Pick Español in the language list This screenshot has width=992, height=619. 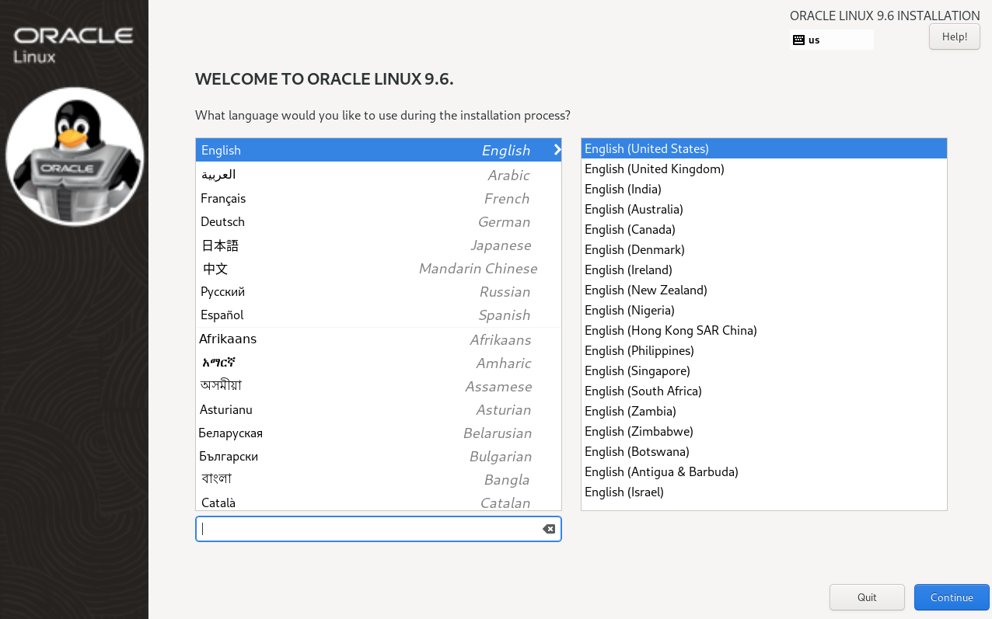pyautogui.click(x=222, y=315)
